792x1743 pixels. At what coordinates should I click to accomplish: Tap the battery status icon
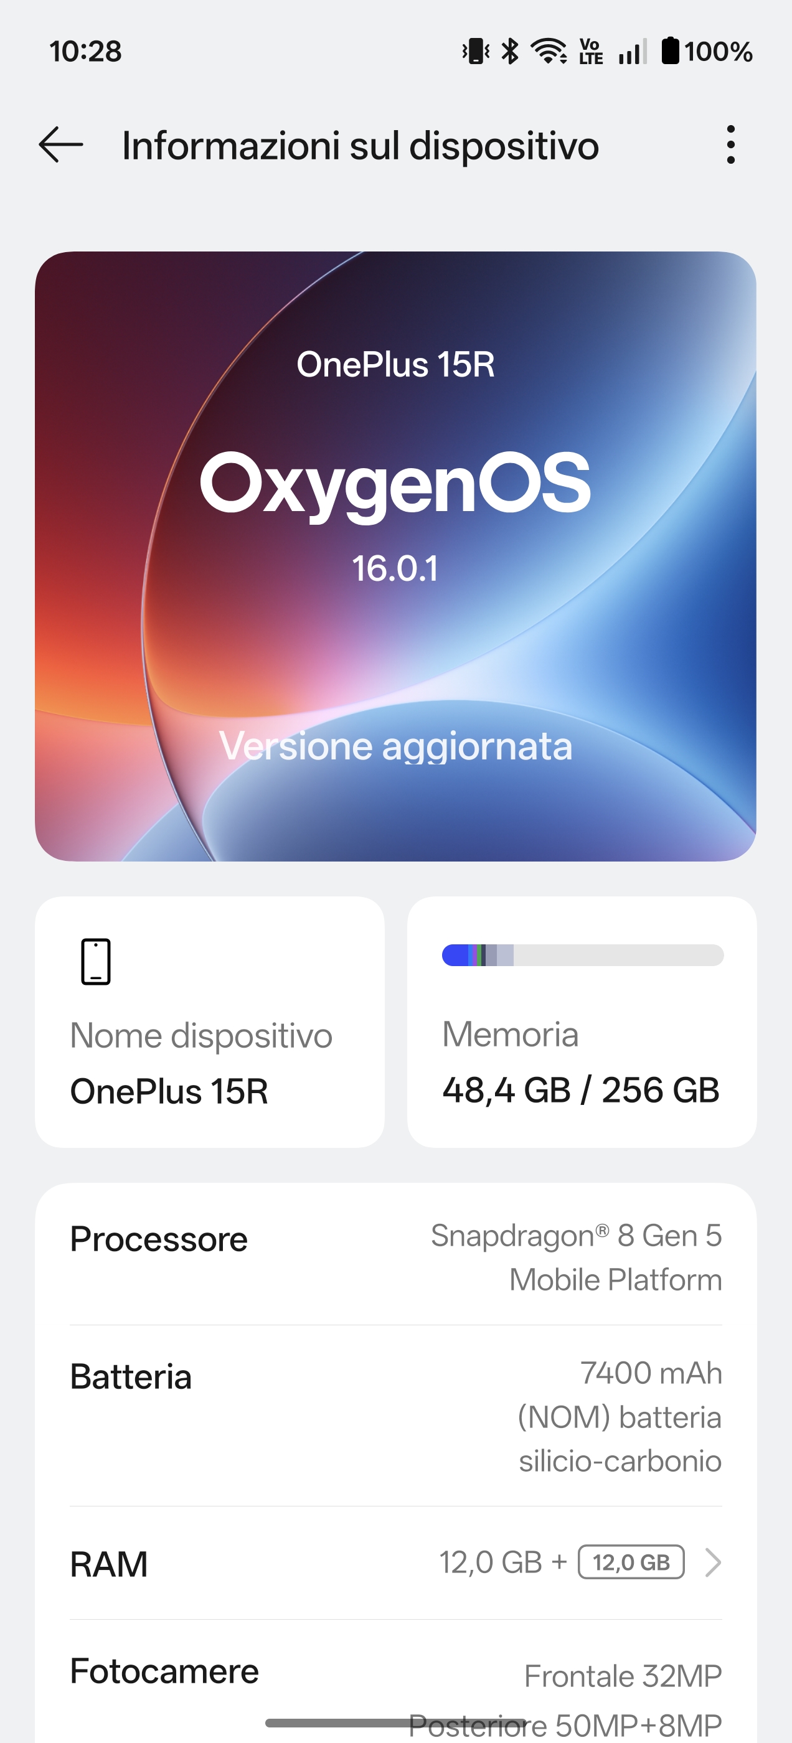[669, 52]
